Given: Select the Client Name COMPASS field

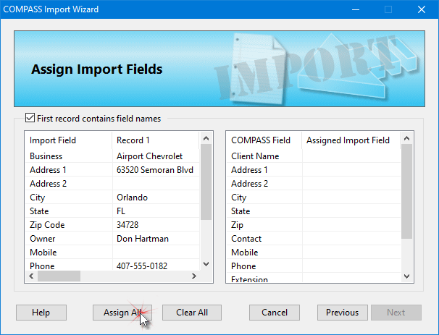Looking at the screenshot, I should 255,156.
